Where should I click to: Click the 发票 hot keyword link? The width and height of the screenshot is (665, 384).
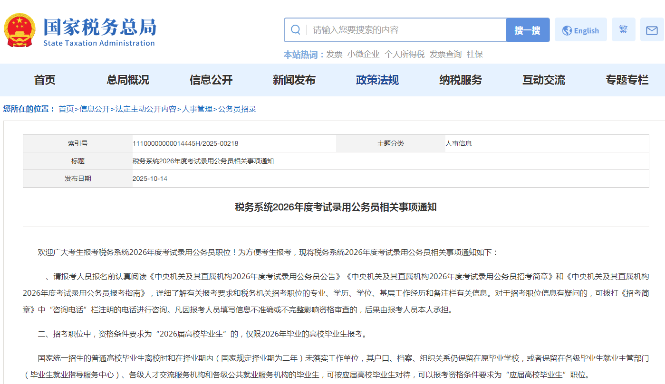334,55
